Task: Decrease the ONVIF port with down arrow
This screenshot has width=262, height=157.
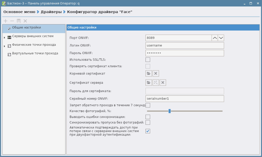Action: pyautogui.click(x=221, y=38)
